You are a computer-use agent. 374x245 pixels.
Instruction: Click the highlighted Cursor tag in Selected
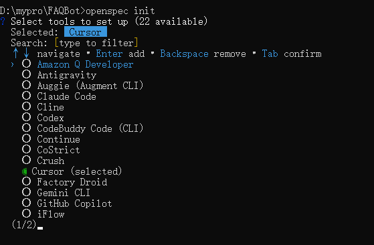86,32
